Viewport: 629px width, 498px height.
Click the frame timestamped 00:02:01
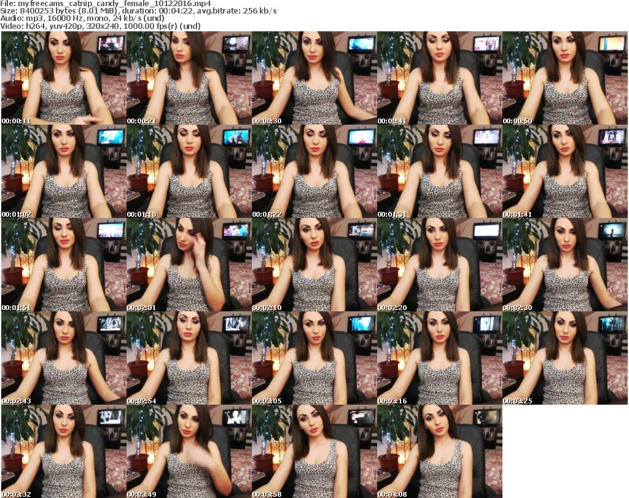click(189, 265)
